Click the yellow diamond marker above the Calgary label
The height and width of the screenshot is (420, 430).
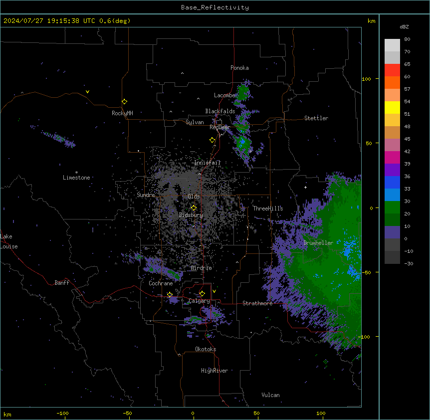pyautogui.click(x=202, y=294)
